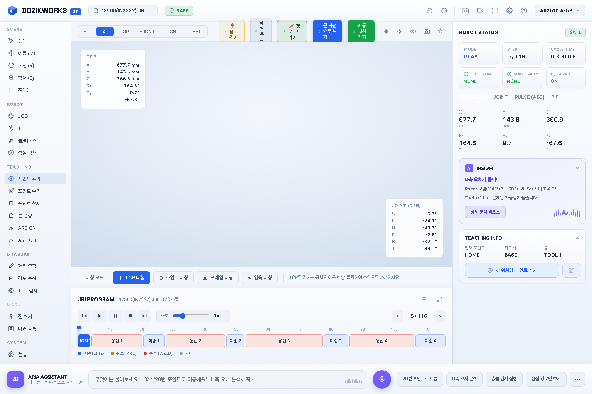Select the FIT view tab
The height and width of the screenshot is (394, 592).
click(x=87, y=32)
